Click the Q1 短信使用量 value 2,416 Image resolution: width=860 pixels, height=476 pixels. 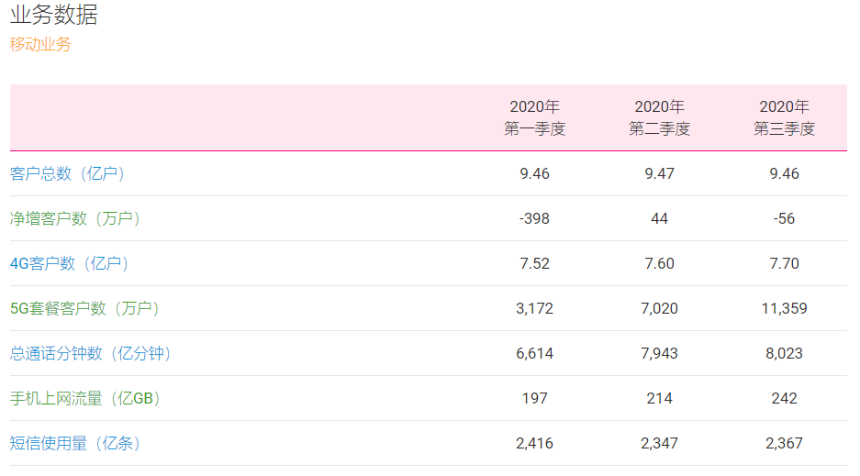click(535, 443)
